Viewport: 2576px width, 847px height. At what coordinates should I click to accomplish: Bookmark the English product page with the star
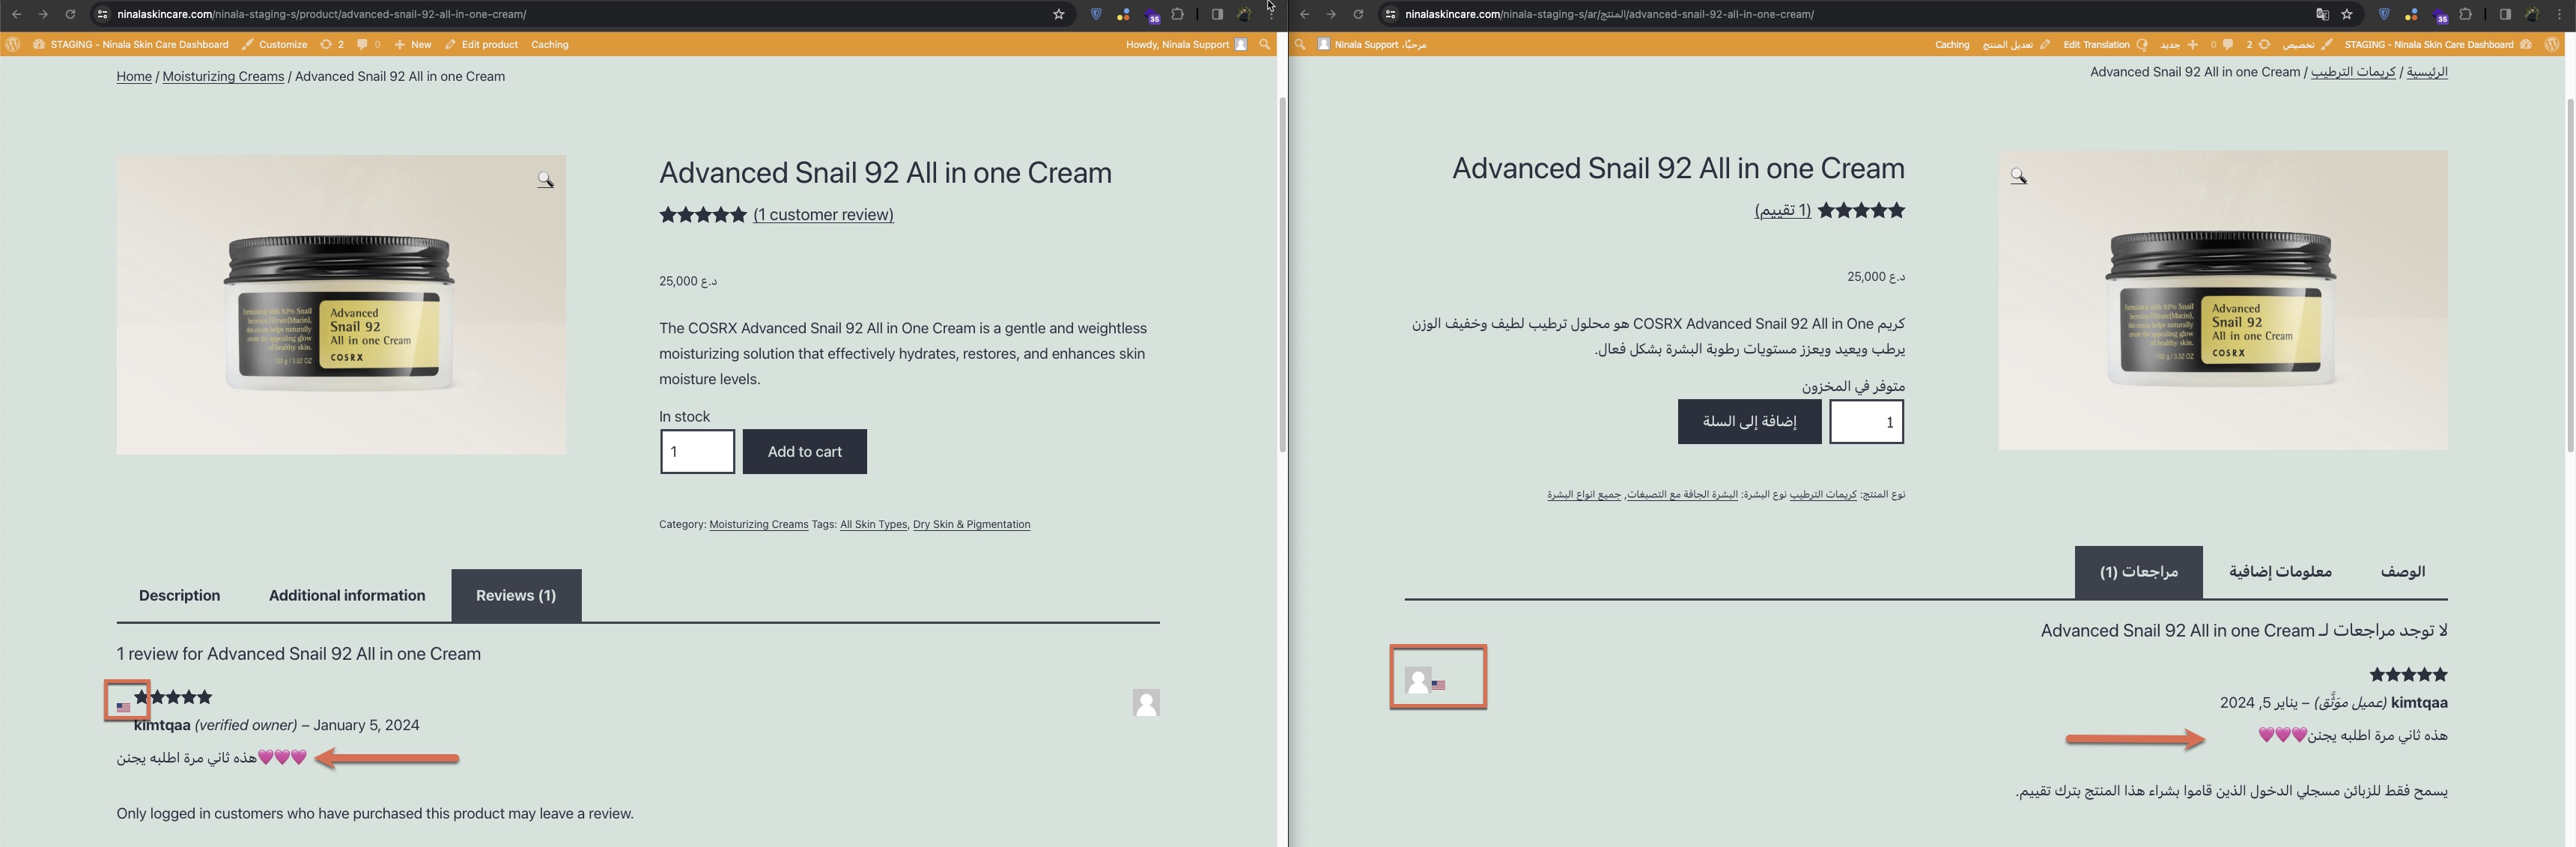tap(1059, 14)
